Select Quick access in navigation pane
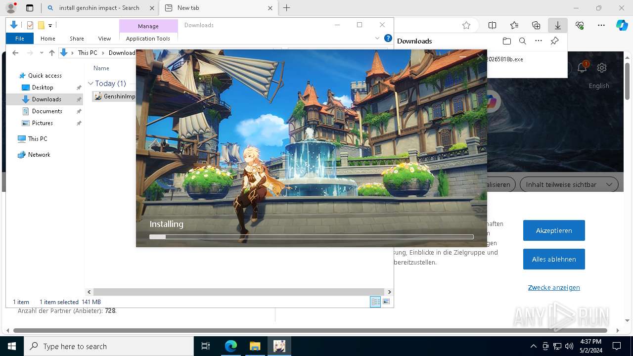This screenshot has height=356, width=633. click(x=45, y=76)
